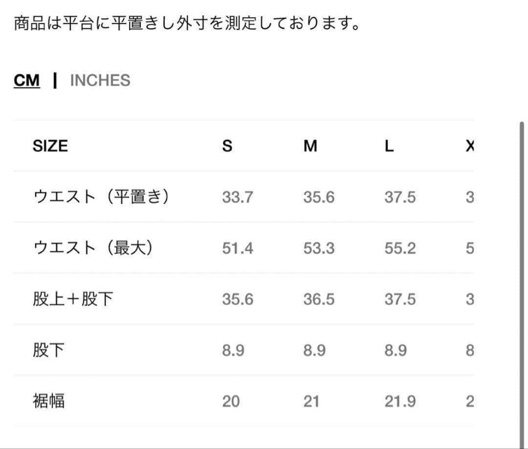This screenshot has width=528, height=449.
Task: Click the S size column header
Action: pyautogui.click(x=227, y=146)
